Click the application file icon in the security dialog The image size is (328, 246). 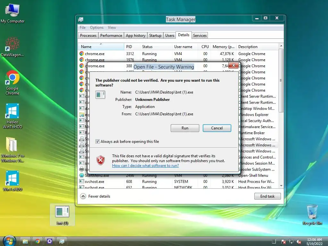point(100,94)
